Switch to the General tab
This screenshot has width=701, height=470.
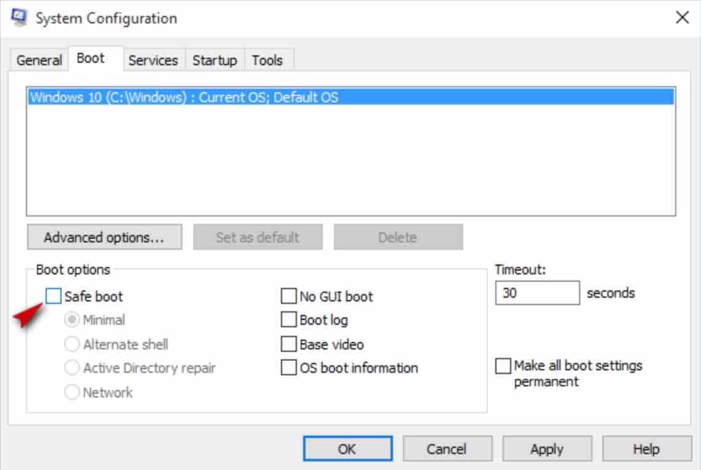tap(39, 60)
